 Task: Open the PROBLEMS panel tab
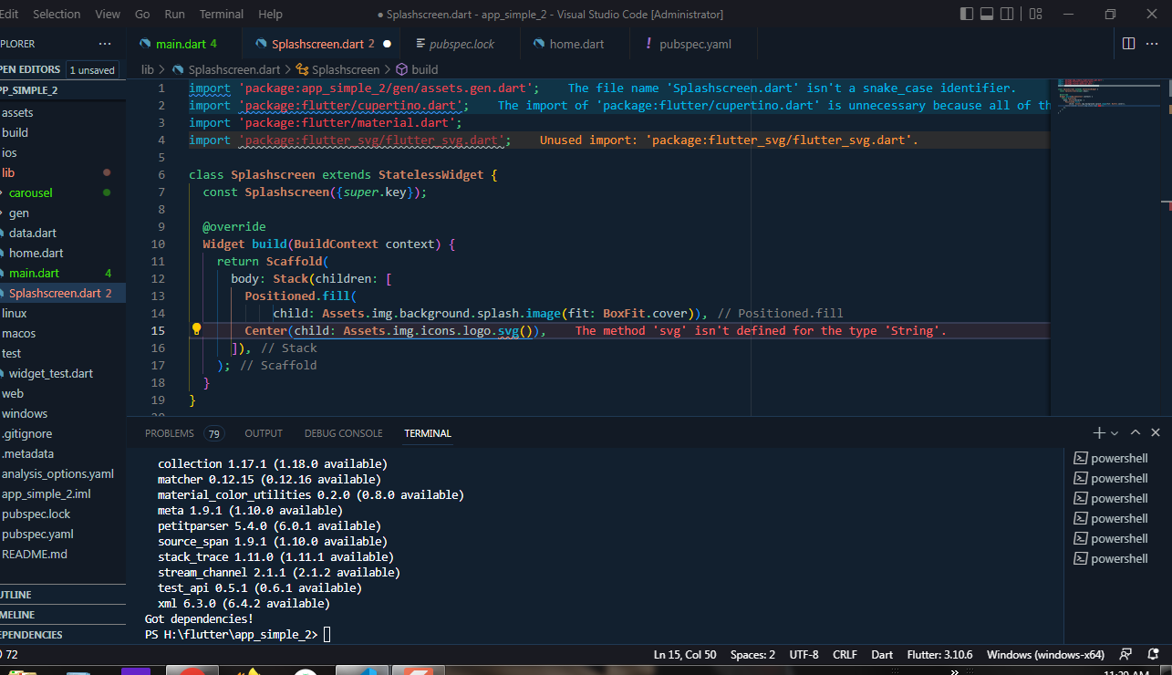point(170,433)
